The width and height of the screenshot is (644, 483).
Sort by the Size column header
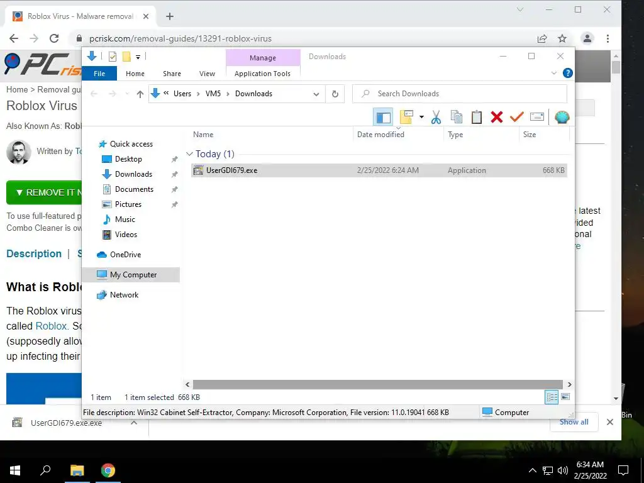(530, 135)
